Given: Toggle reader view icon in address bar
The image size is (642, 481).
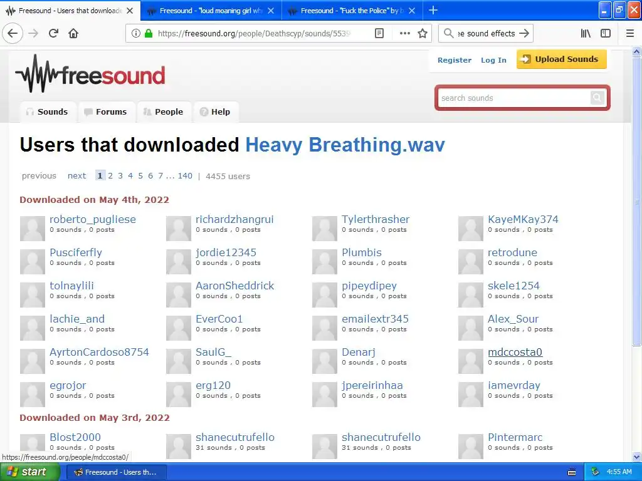Looking at the screenshot, I should [x=379, y=33].
